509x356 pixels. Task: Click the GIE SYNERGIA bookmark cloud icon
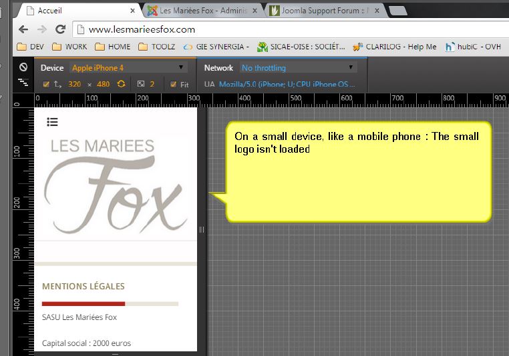[188, 47]
